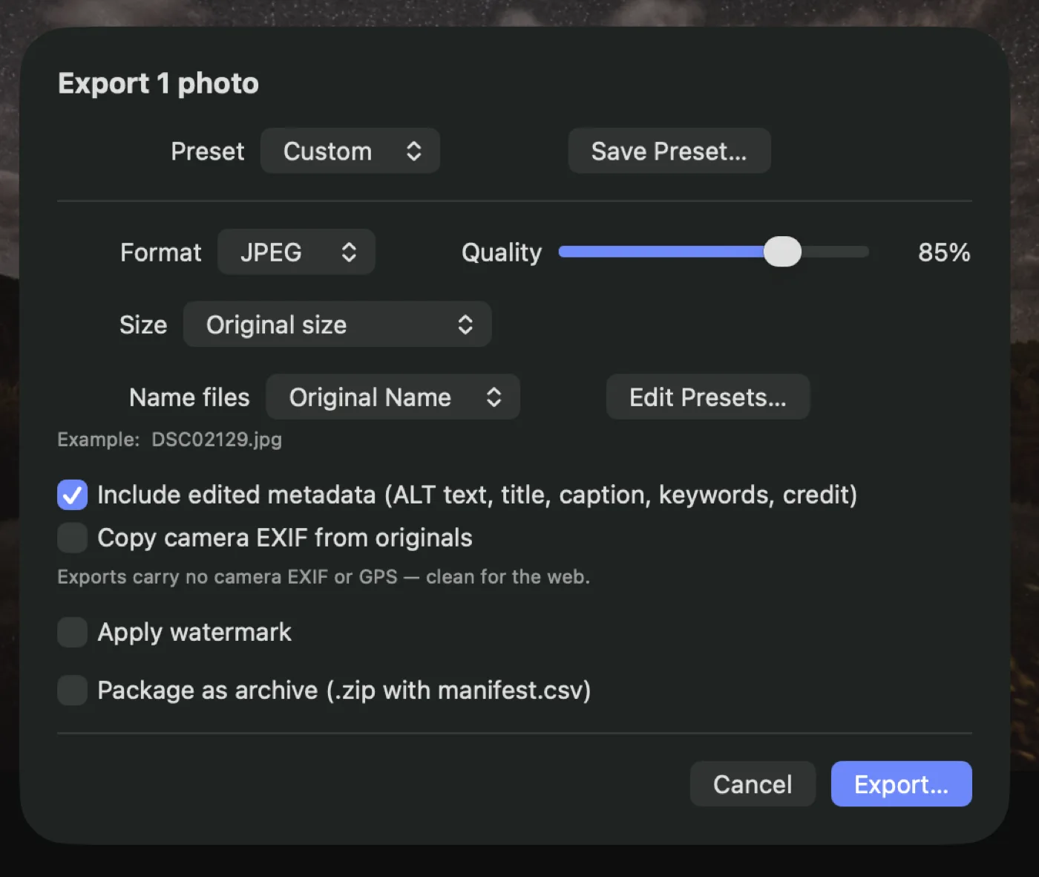Open the Name files dropdown showing Original Name
Viewport: 1039px width, 877px height.
click(x=393, y=397)
